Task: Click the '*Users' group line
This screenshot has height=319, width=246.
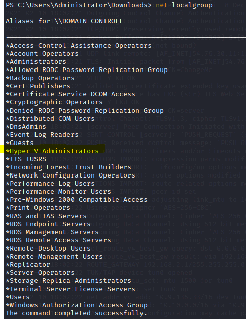Action: [18, 297]
